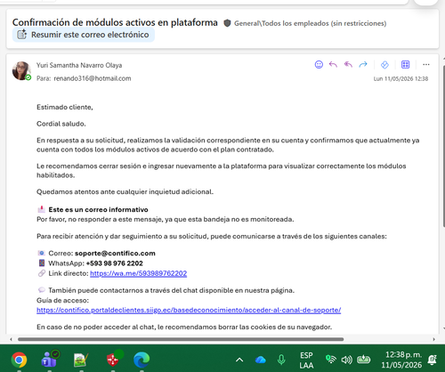Viewport: 445px width, 372px height.
Task: Click the Wi-Fi network tray icon
Action: 330,360
